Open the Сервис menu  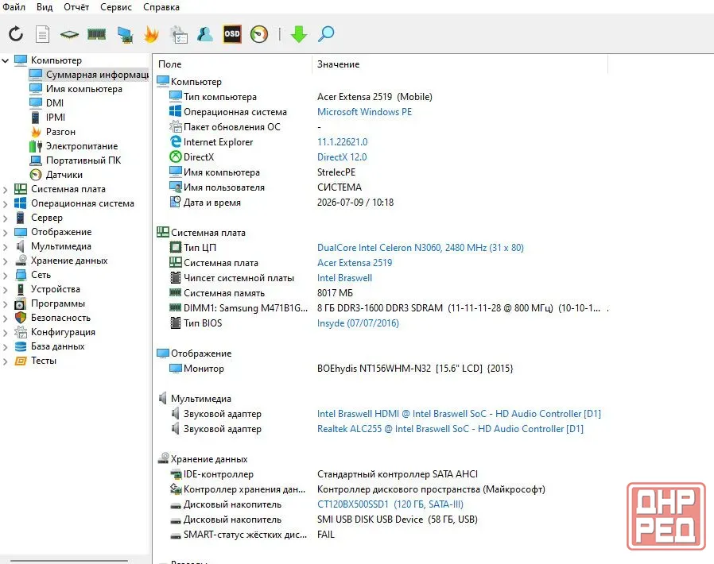[115, 7]
